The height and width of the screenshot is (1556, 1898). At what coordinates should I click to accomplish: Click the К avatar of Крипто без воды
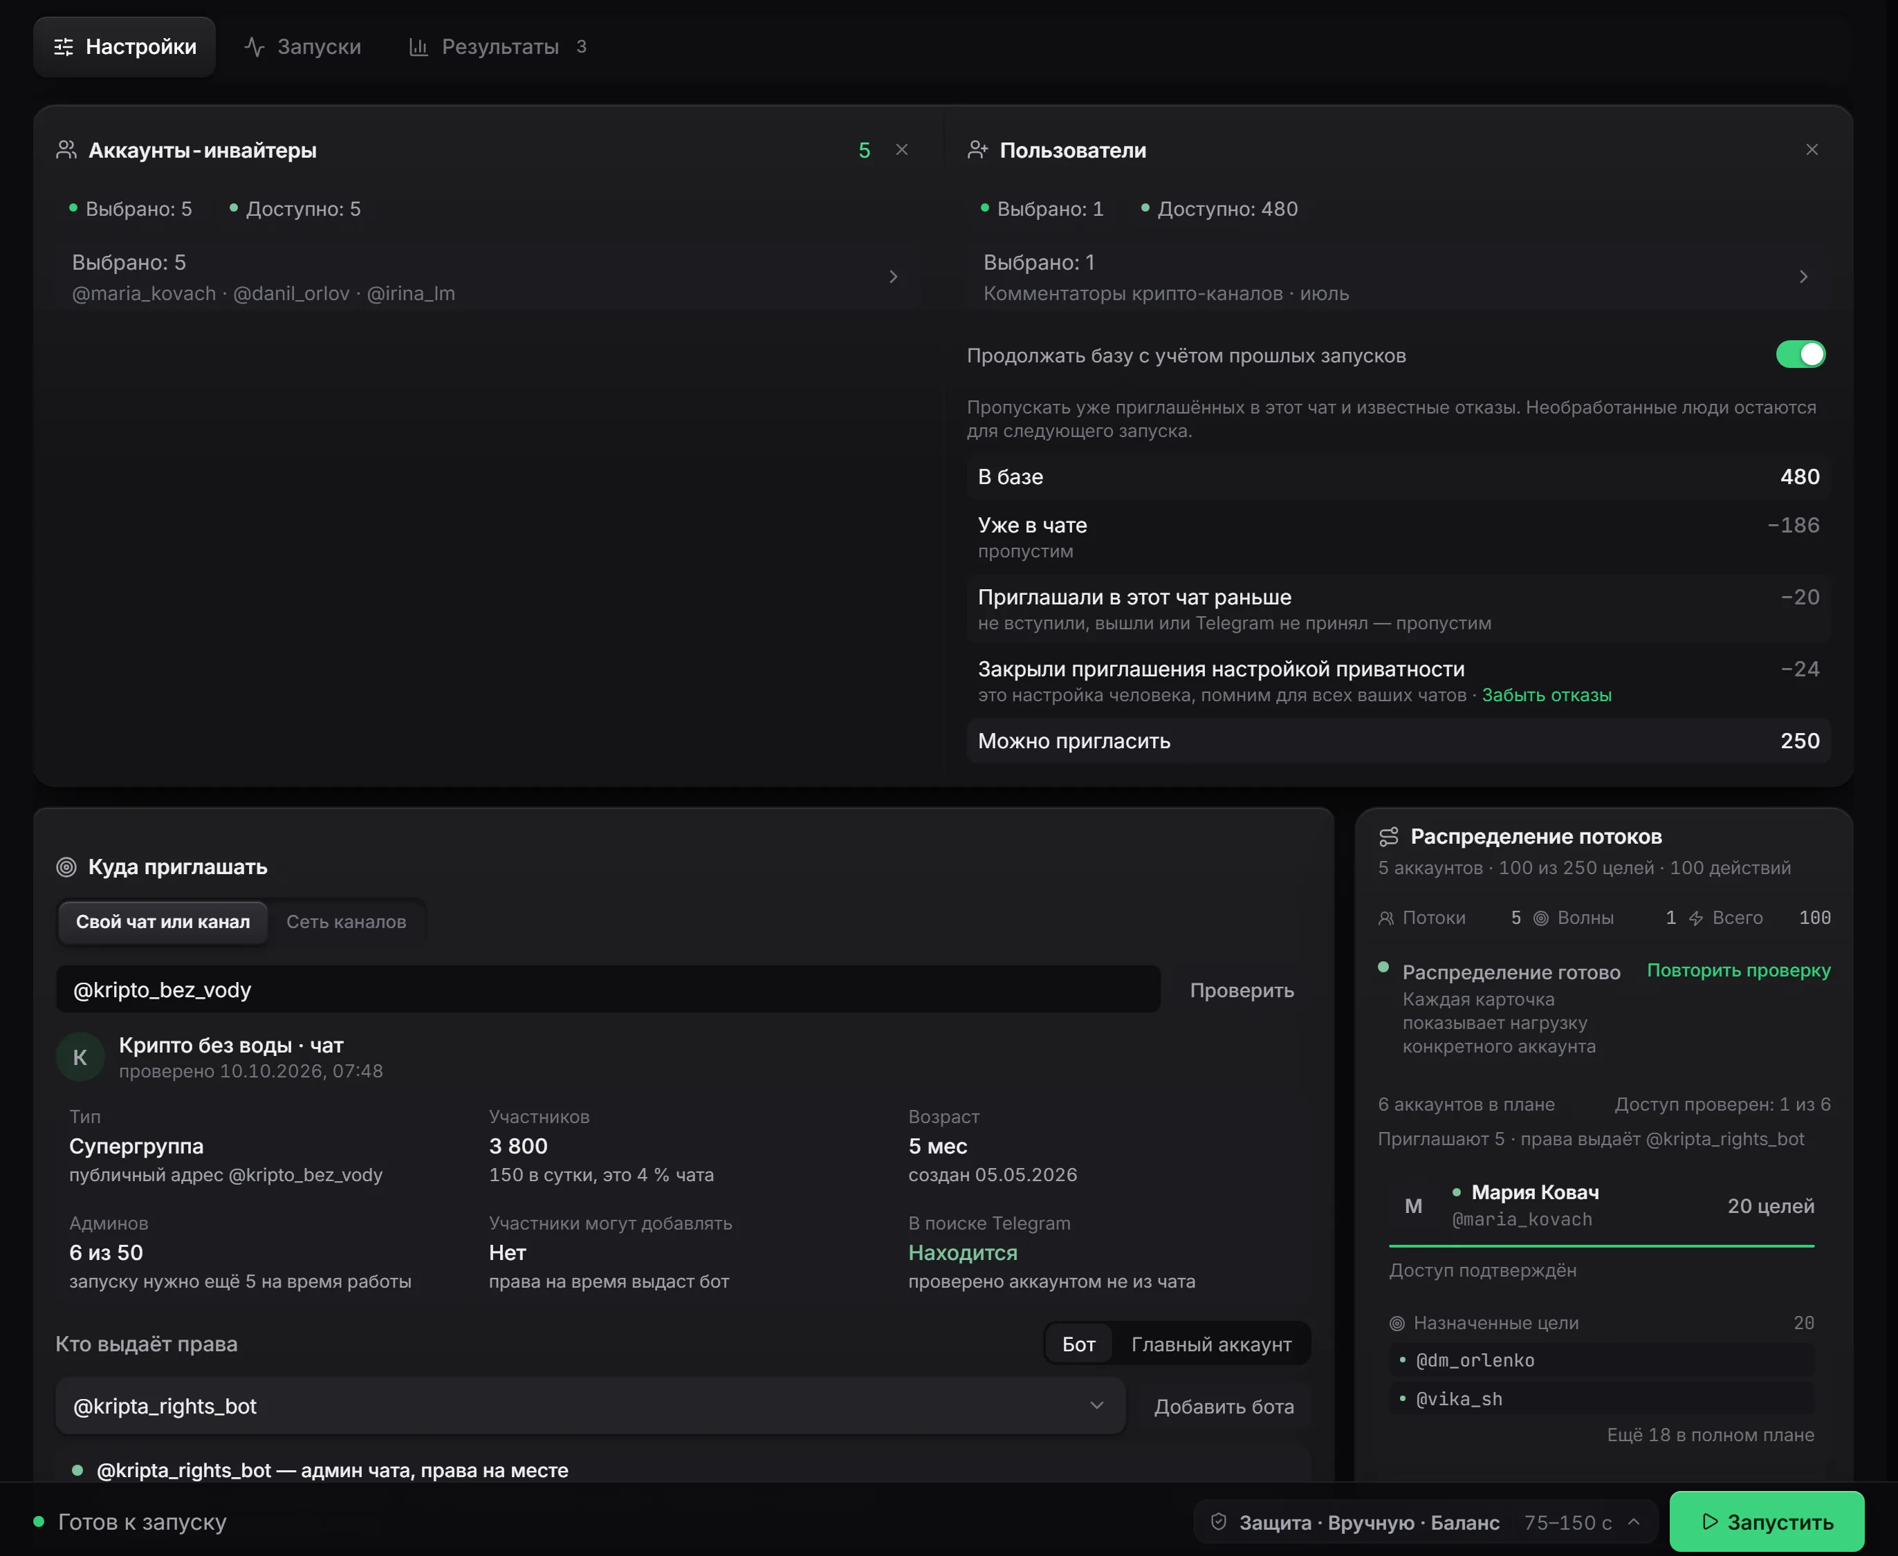[x=80, y=1057]
